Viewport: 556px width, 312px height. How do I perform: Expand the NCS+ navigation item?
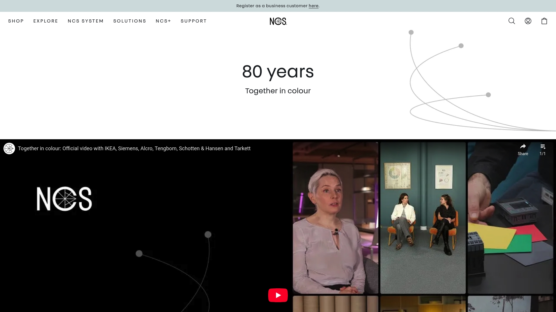163,21
